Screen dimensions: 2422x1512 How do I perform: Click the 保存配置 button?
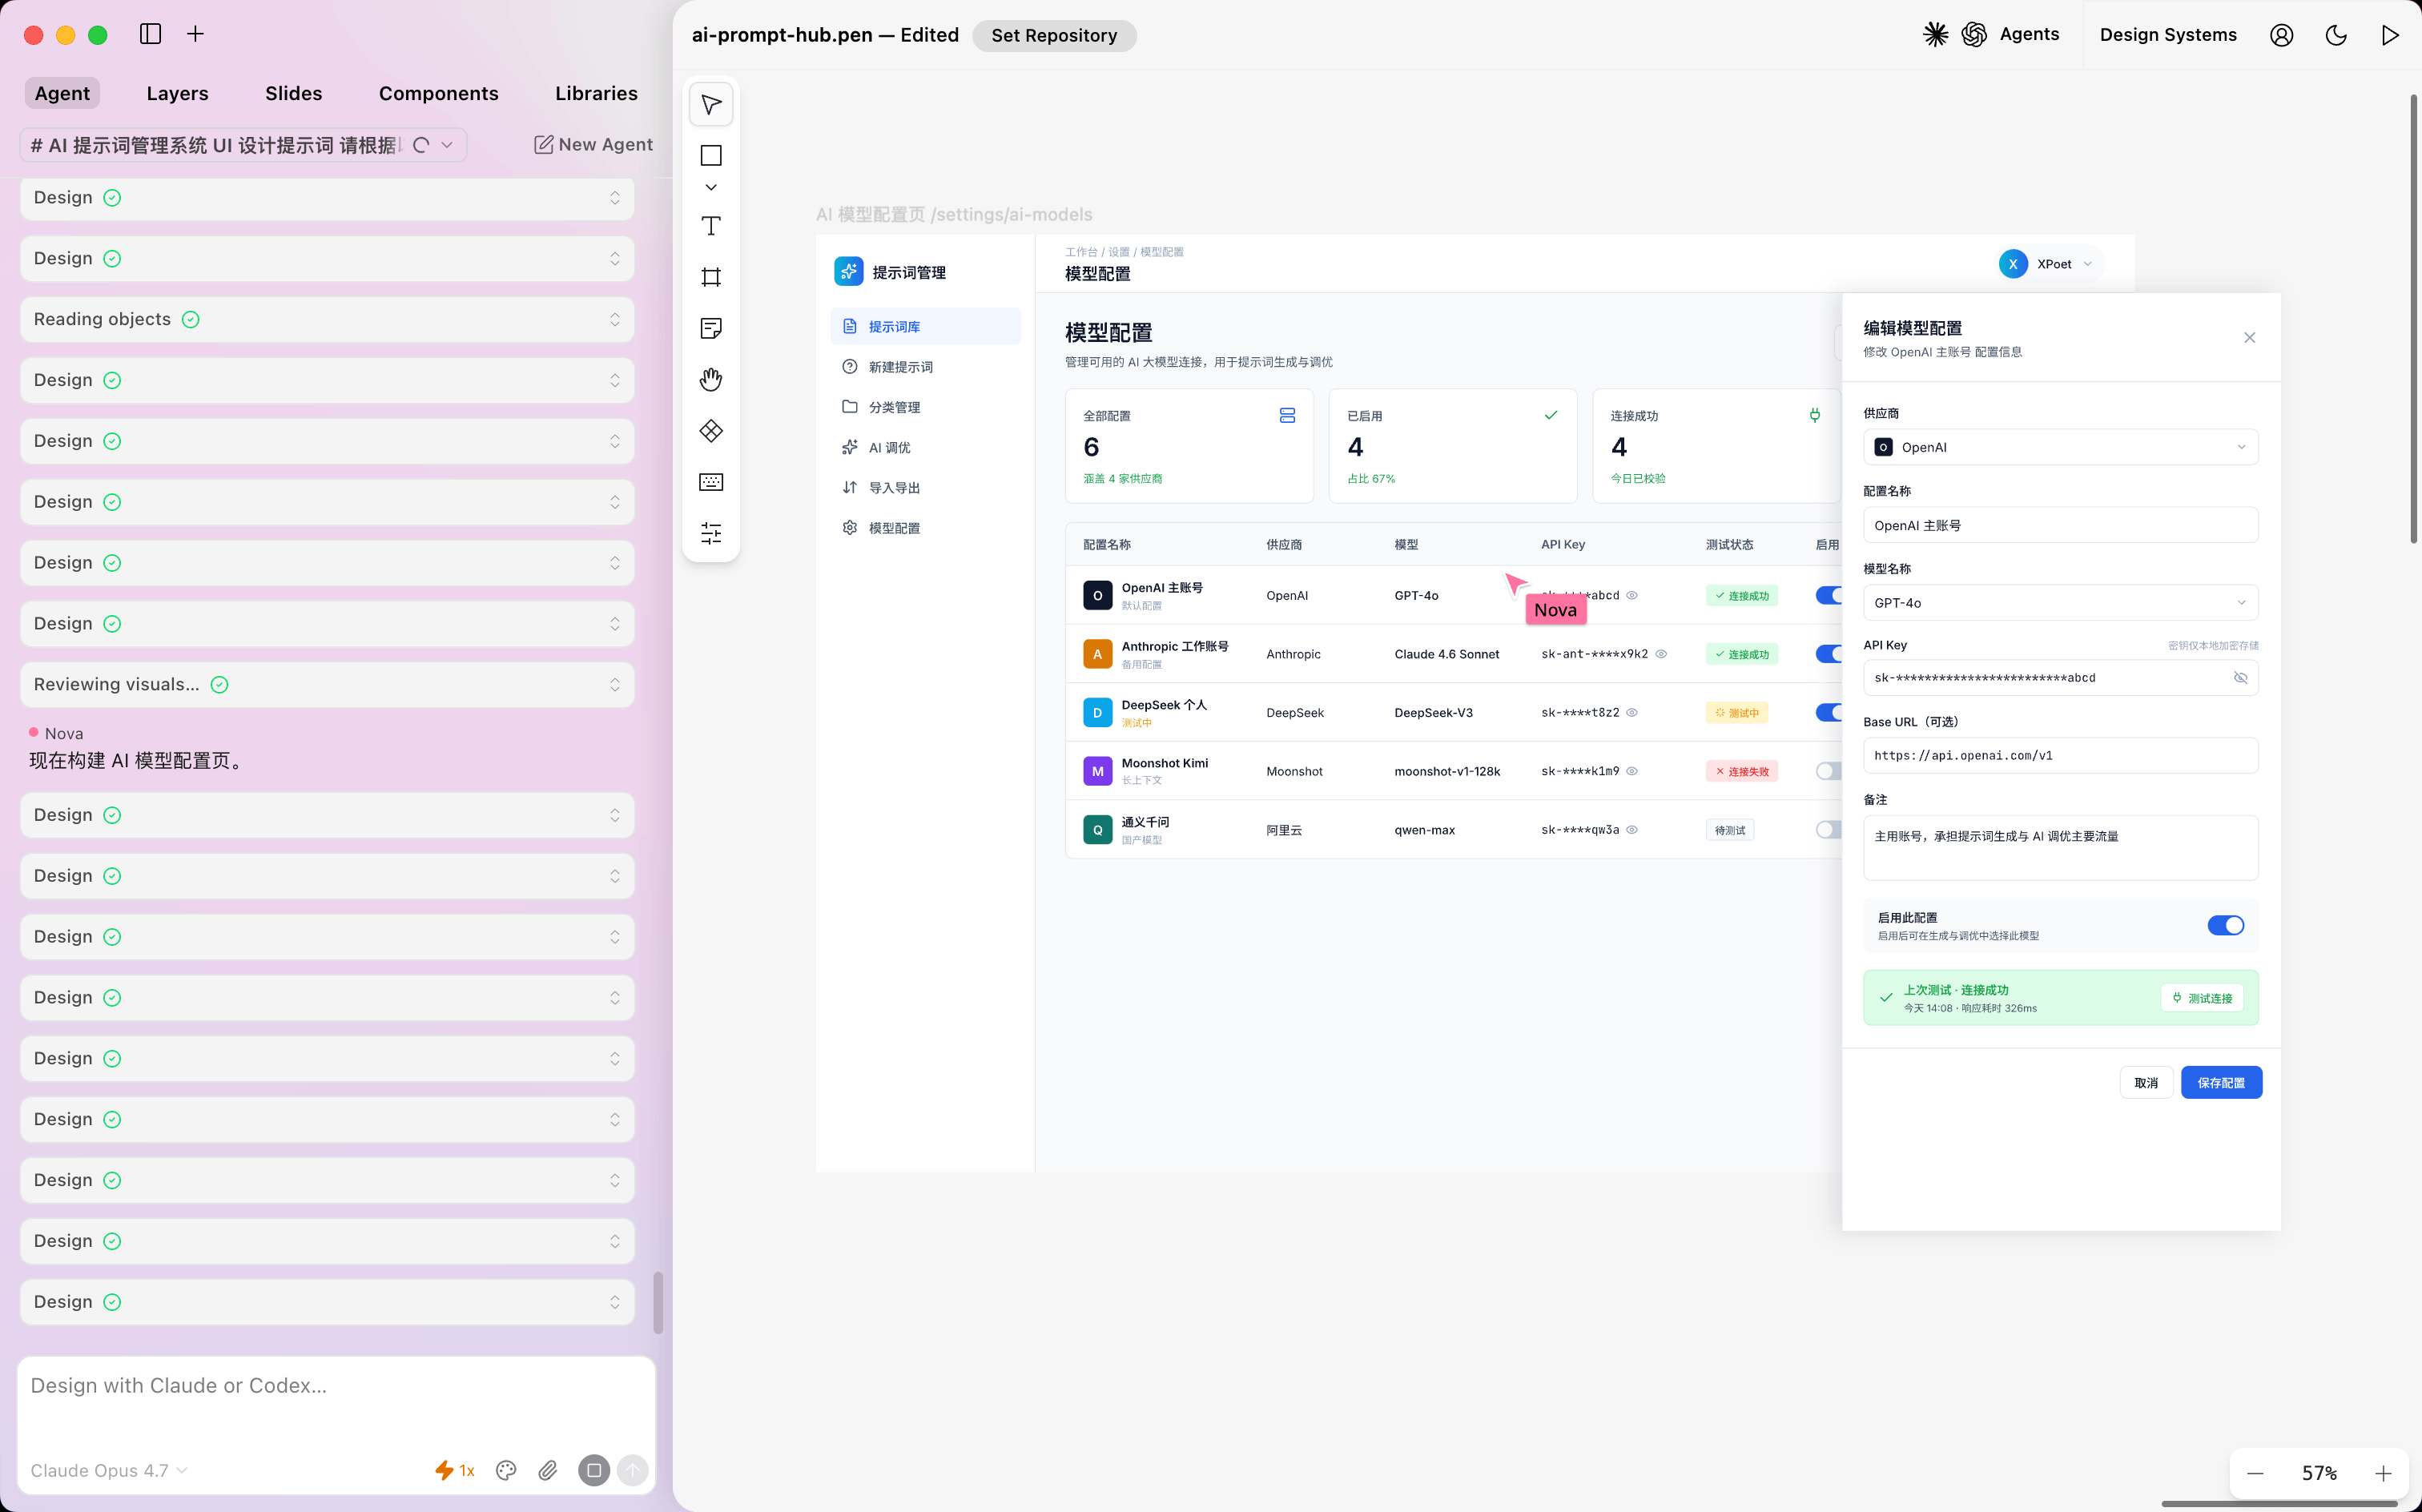coord(2221,1083)
